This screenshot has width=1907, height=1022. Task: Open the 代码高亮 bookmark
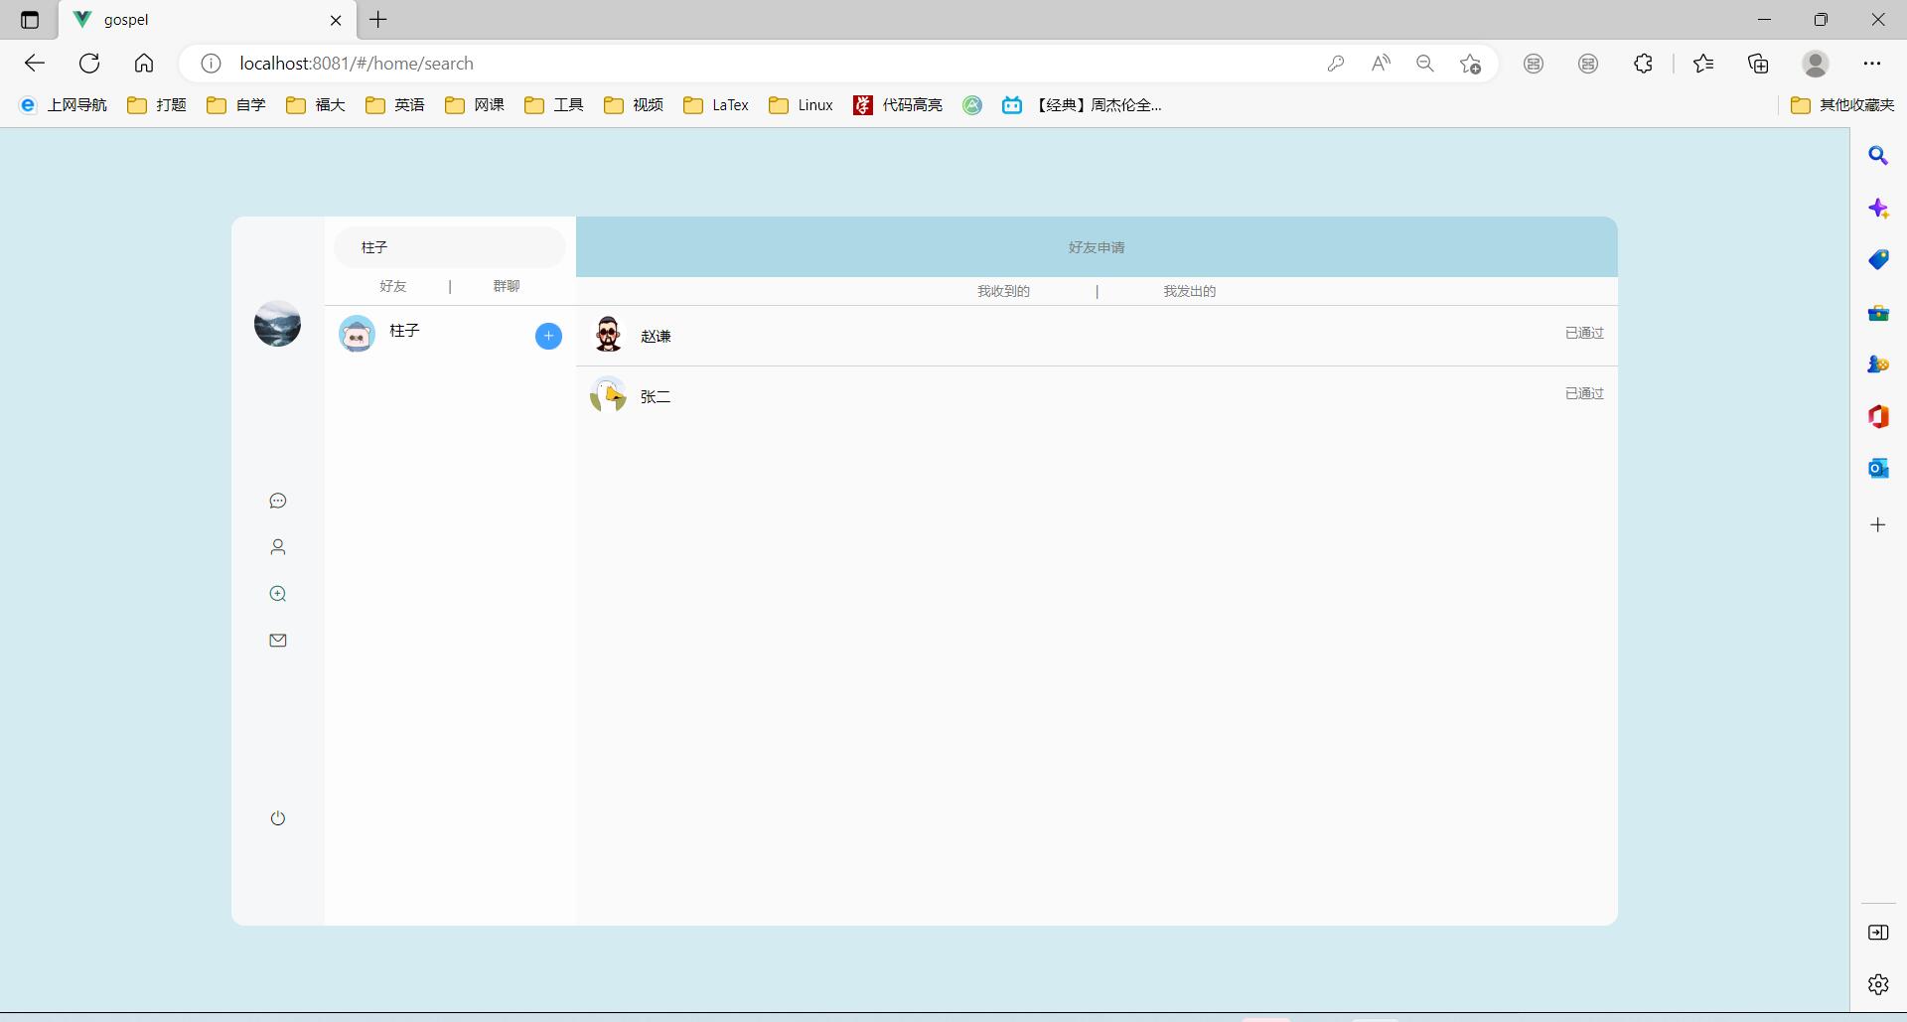[x=898, y=105]
